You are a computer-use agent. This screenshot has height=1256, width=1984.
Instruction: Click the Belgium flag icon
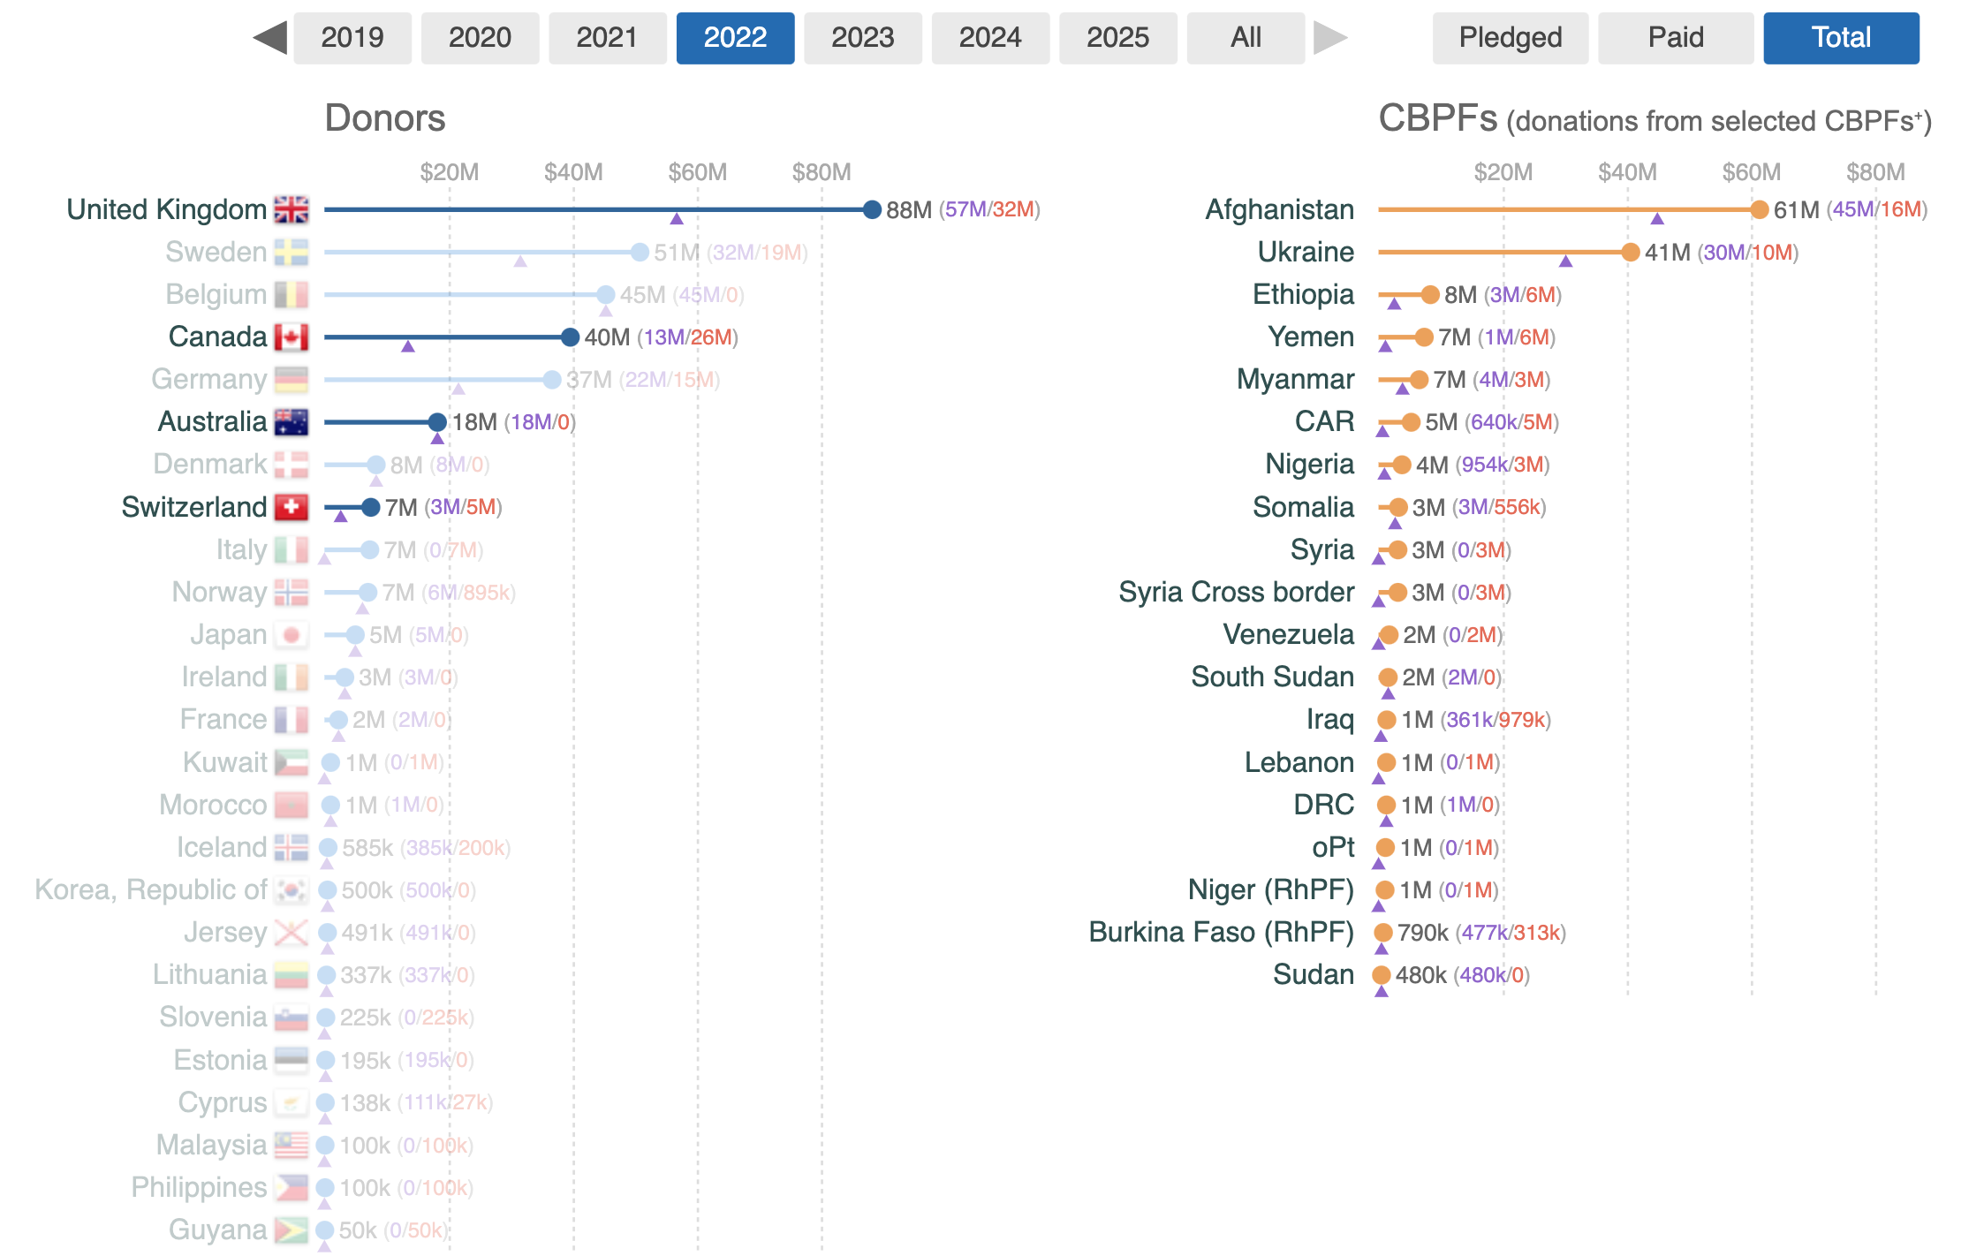(291, 294)
